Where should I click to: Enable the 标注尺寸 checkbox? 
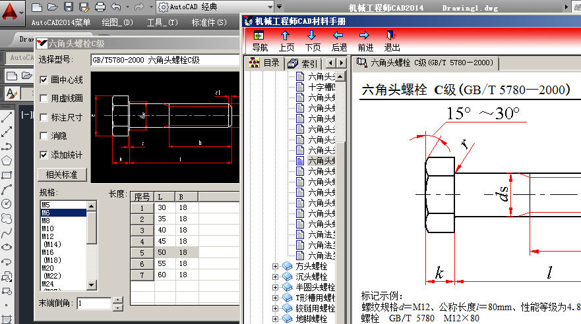(44, 117)
